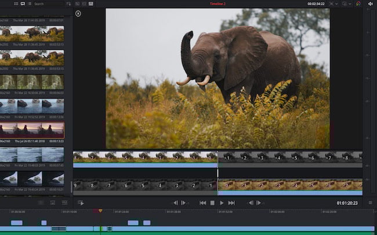Select the filmstrip view icon
Screen dimensions: 377x235
click(x=23, y=3)
